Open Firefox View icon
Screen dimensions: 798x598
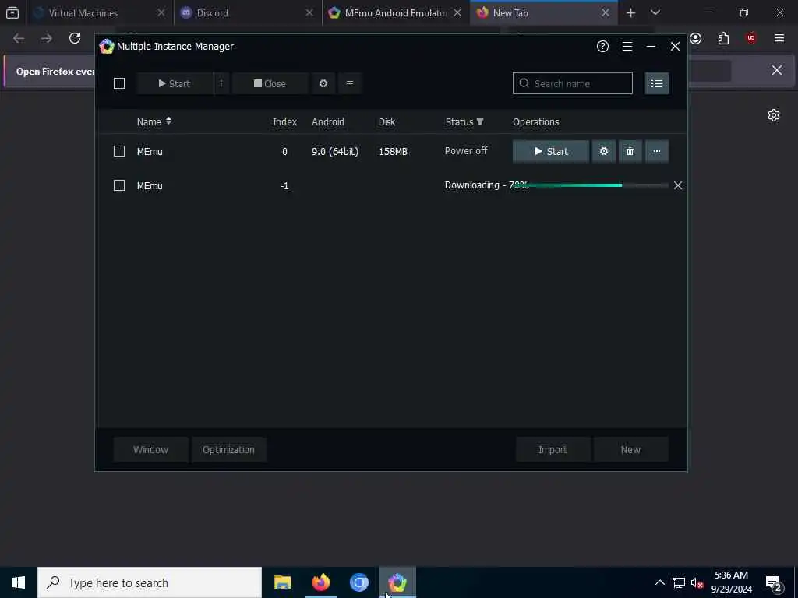click(x=12, y=12)
